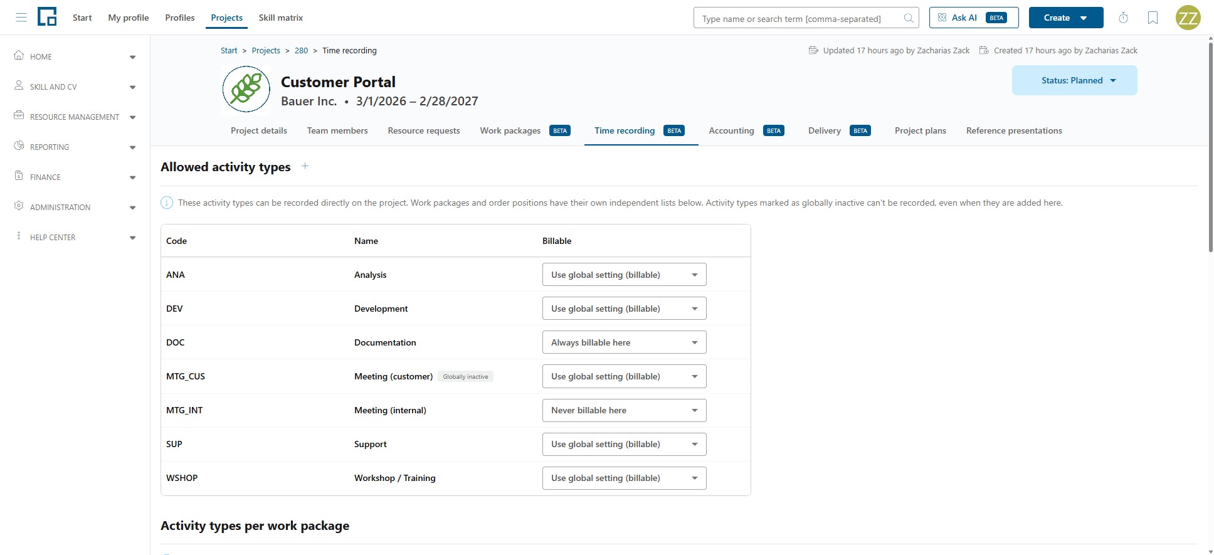Open the Project plans tab
1214x555 pixels.
(920, 130)
